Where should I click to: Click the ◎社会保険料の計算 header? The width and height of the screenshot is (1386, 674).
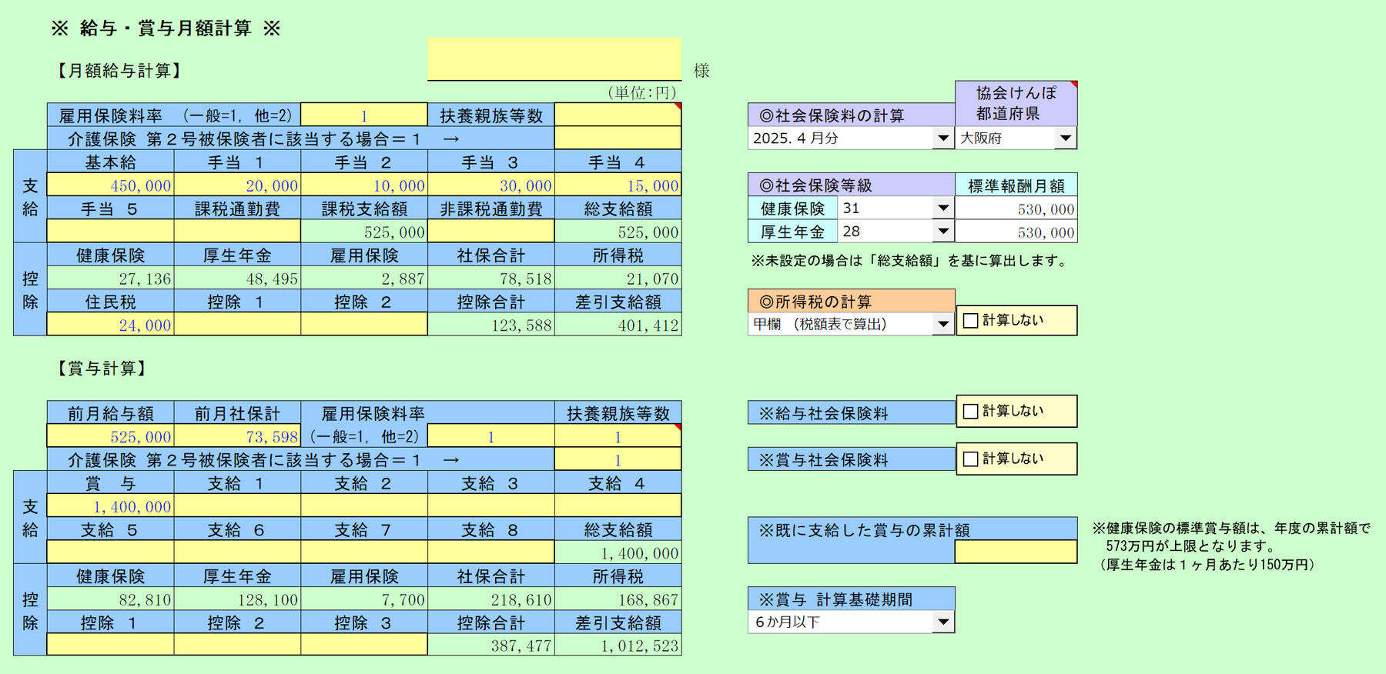pyautogui.click(x=851, y=115)
